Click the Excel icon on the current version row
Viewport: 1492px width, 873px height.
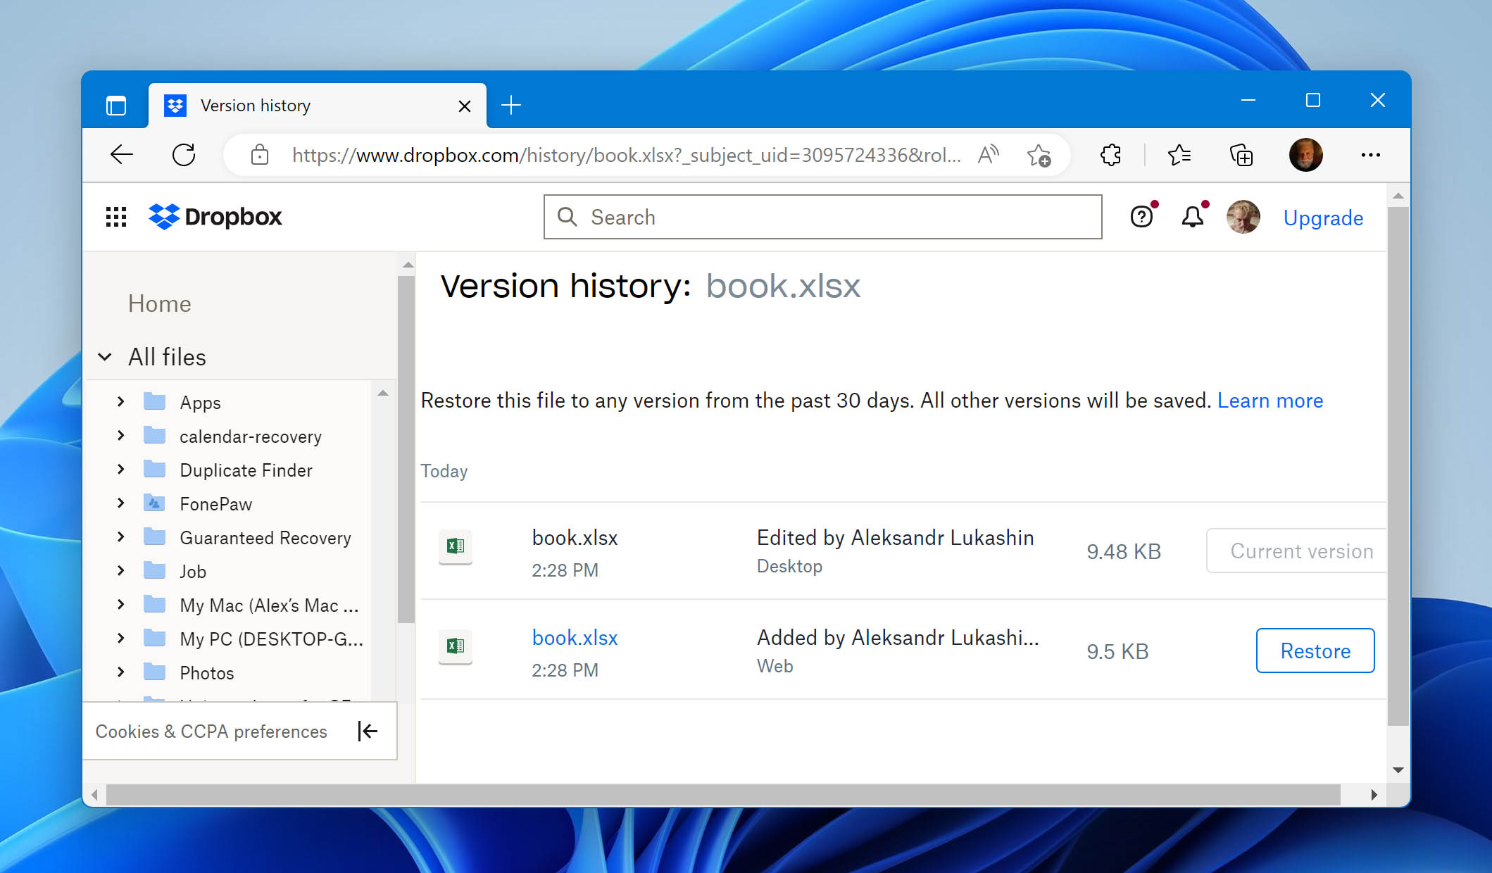click(455, 547)
